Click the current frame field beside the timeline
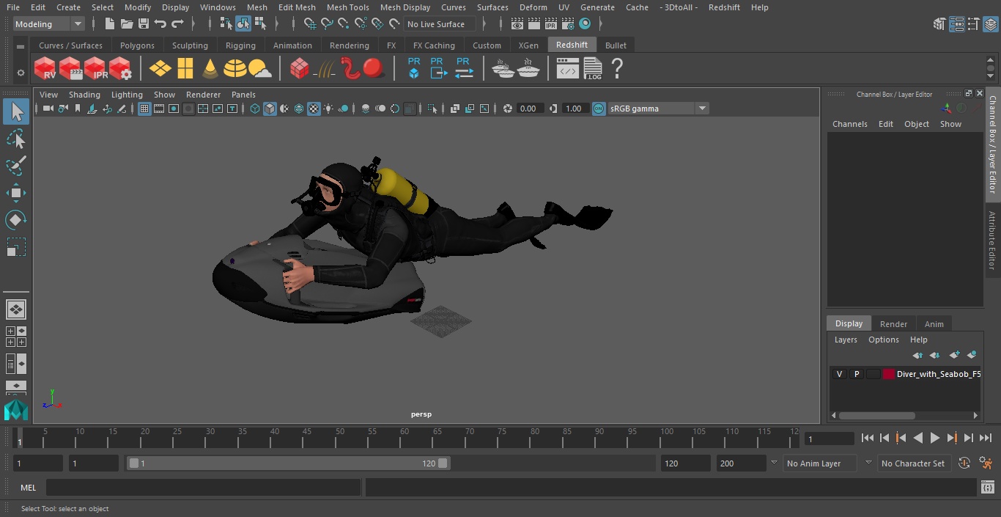The image size is (1001, 517). [x=829, y=439]
